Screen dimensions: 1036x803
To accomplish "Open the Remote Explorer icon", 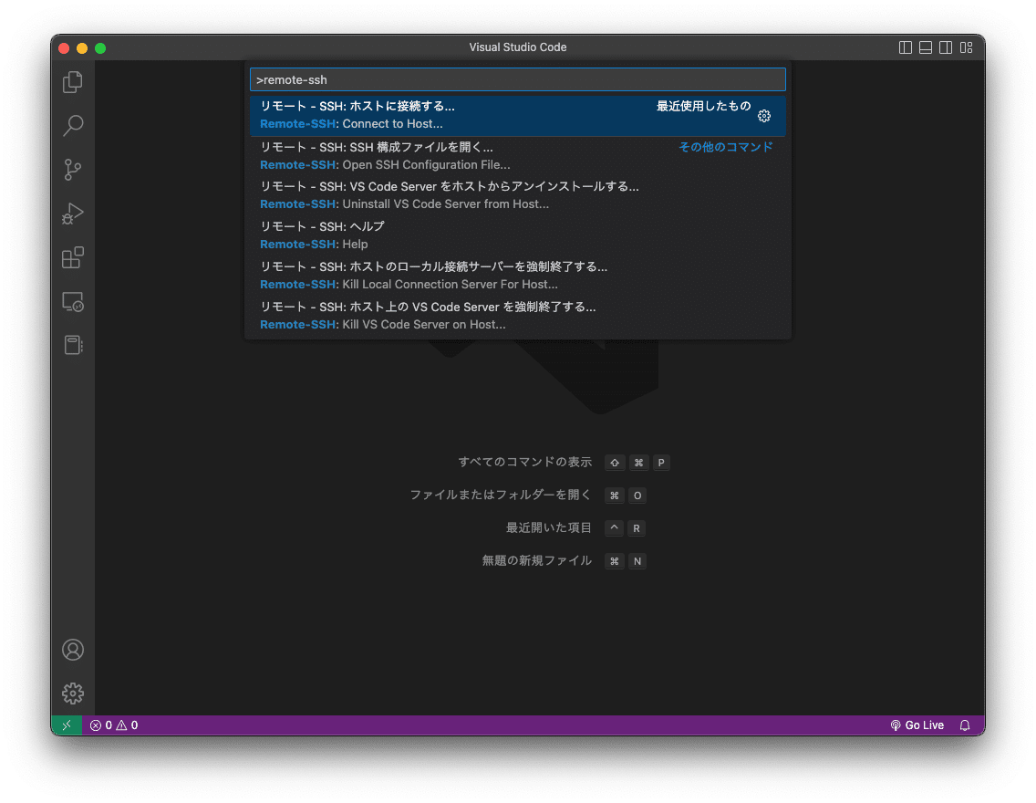I will tap(73, 302).
